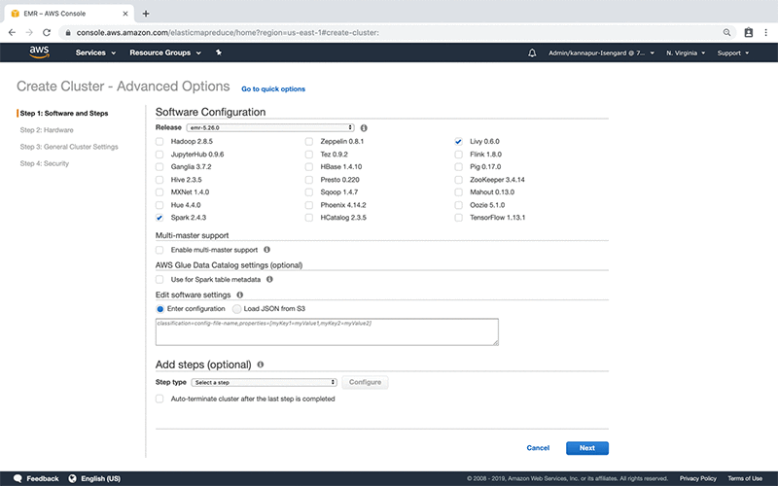Click info icon beside Enable multi-master support

coord(266,250)
